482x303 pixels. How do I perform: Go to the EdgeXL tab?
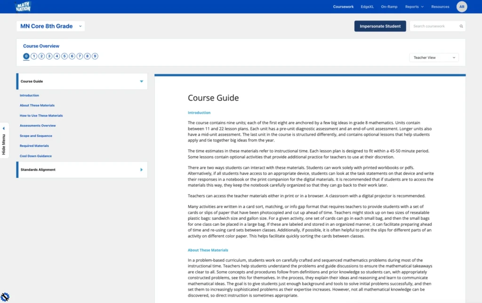(367, 7)
